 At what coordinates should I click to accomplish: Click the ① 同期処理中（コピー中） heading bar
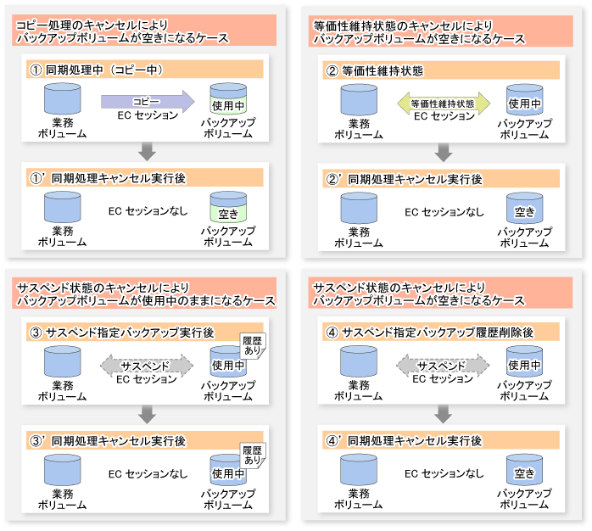[x=147, y=69]
